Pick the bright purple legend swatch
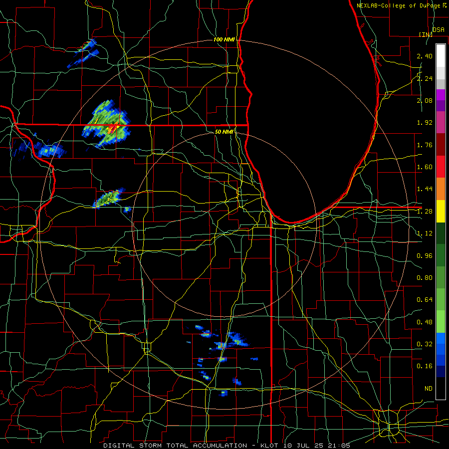This screenshot has height=449, width=449. click(441, 95)
